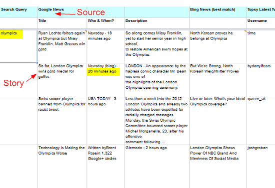275x188 pixels.
Task: Click 'LONDON - An appearance by' description cell
Action: pyautogui.click(x=157, y=79)
